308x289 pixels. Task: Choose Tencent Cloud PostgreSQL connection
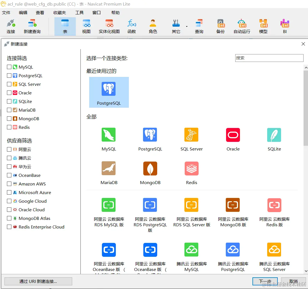233,257
